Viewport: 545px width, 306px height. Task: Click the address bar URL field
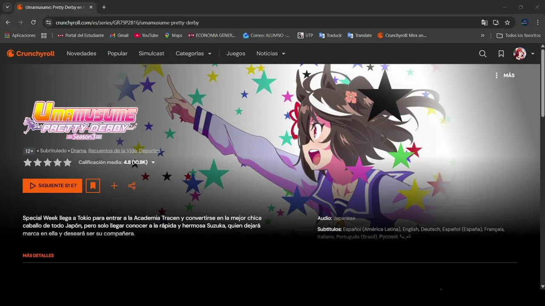264,23
